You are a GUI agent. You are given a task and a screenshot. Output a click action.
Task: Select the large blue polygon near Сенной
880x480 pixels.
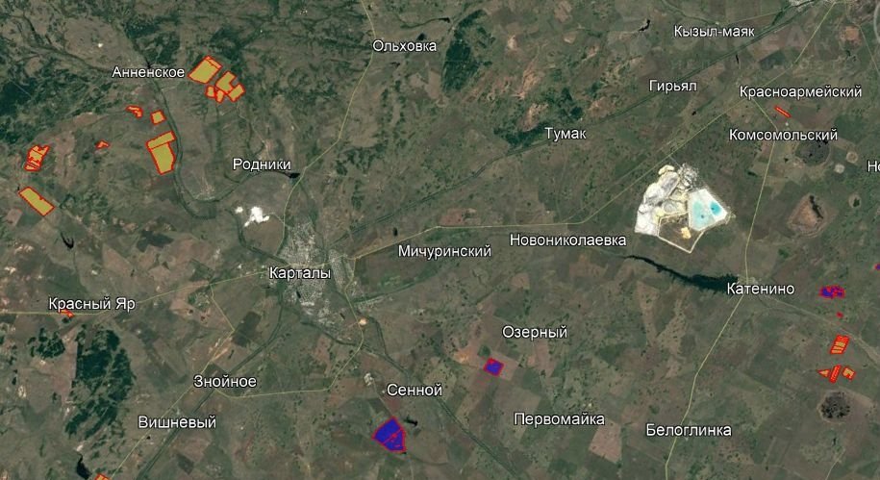pyautogui.click(x=390, y=435)
